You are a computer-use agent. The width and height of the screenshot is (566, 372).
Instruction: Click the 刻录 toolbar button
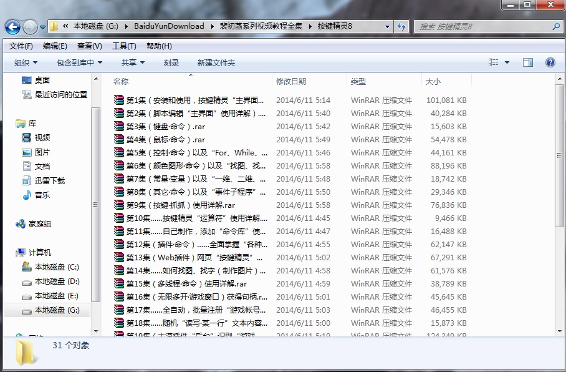tap(171, 62)
